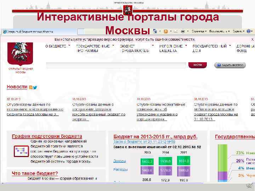The width and height of the screenshot is (255, 191).
Task: Click the print icon in browser toolbar
Action: point(183,31)
